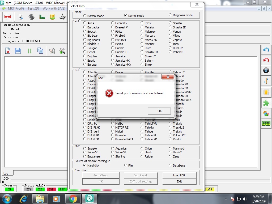
Task: Click the blue undo arrow on right sidebar
Action: [x=266, y=50]
